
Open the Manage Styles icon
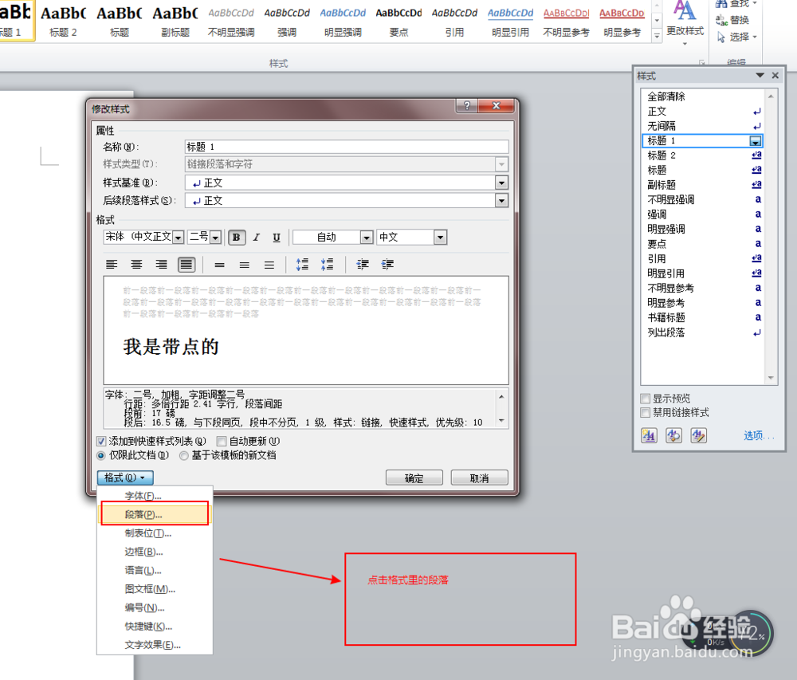coord(698,436)
